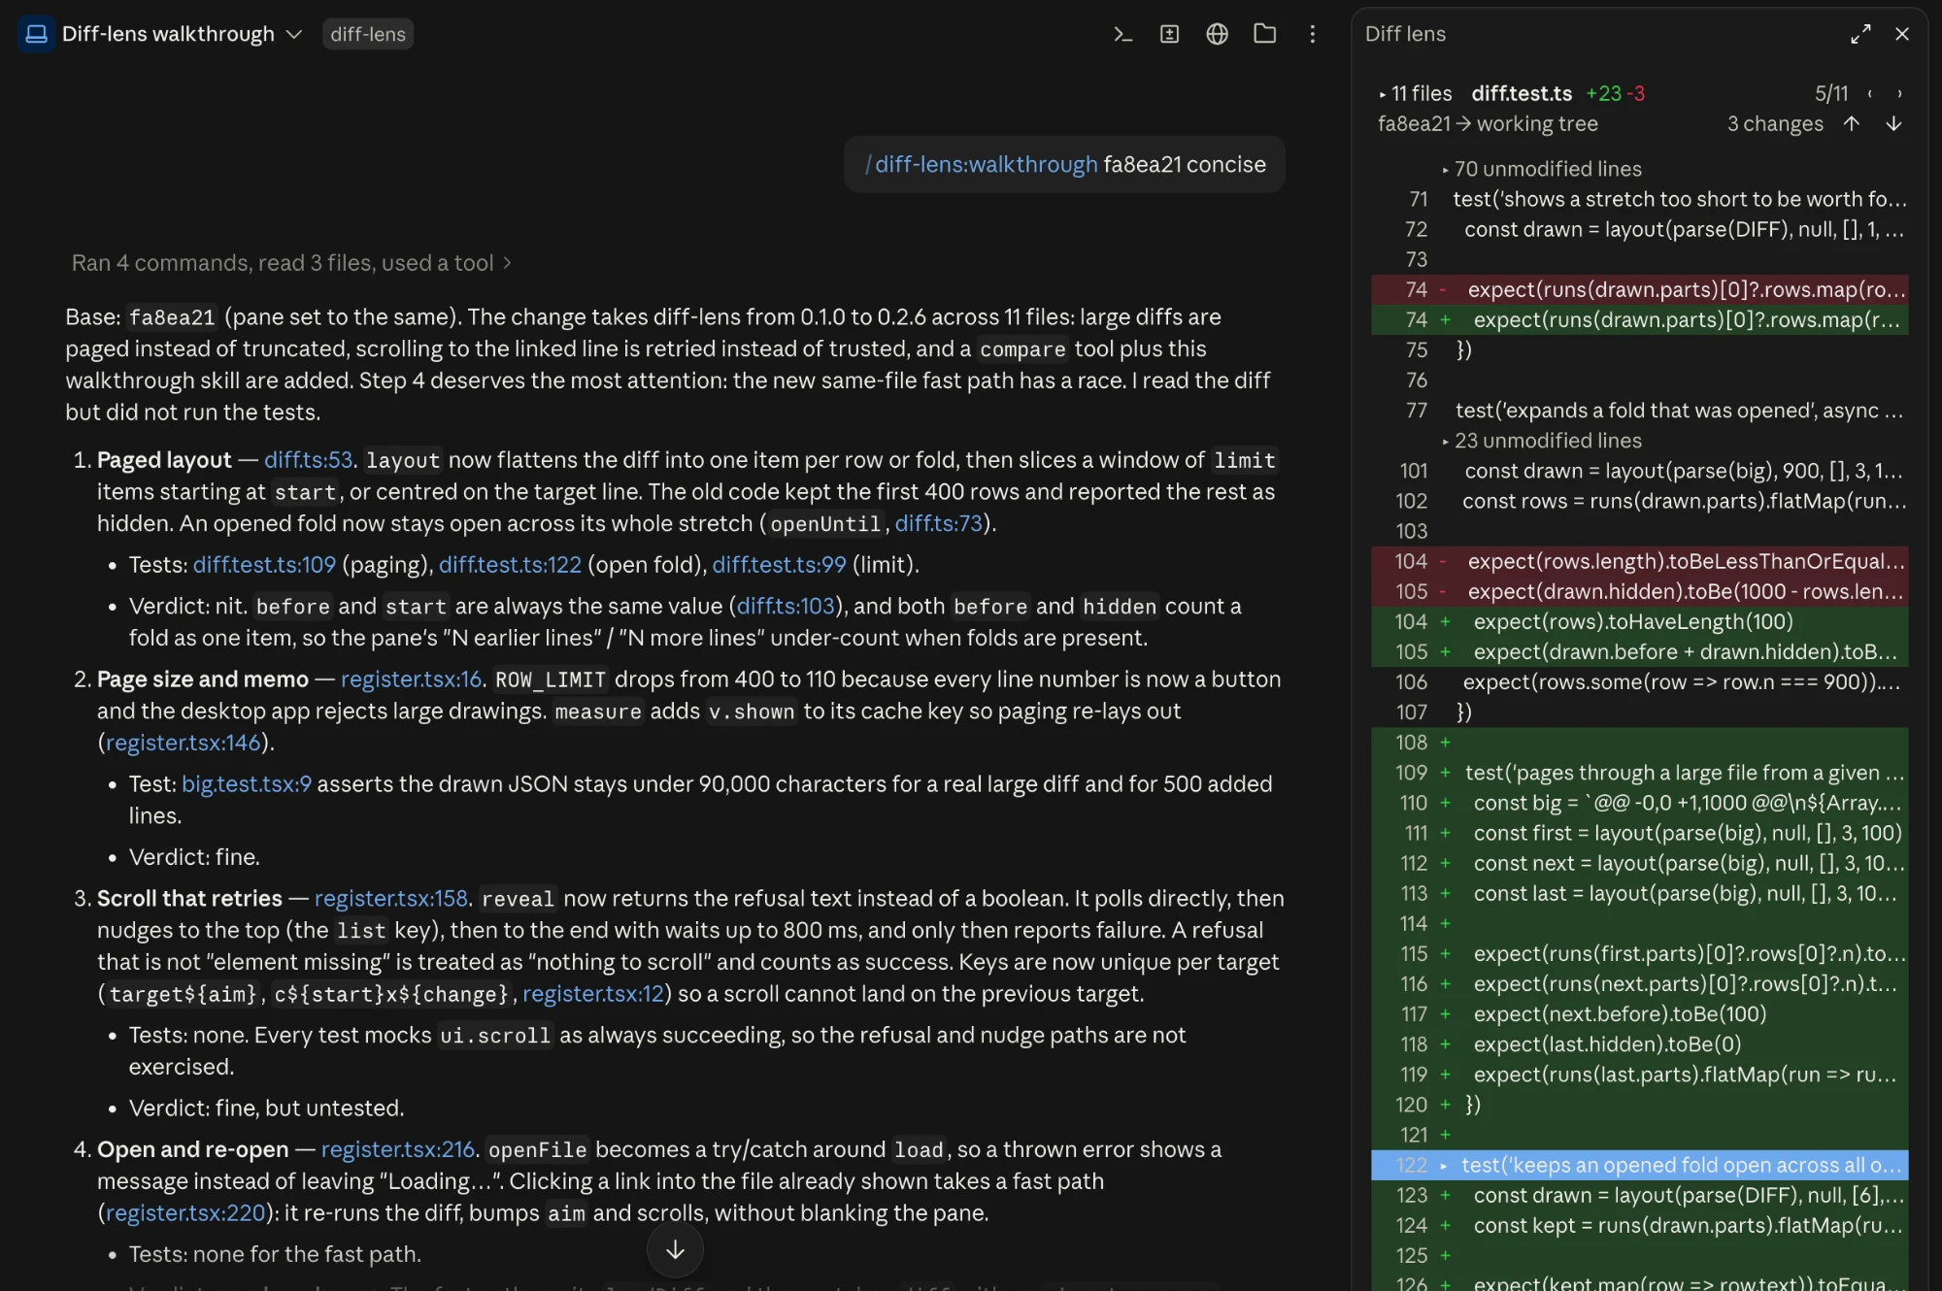Click removed line 104 toBeLessThanOrEqual

[x=1640, y=561]
